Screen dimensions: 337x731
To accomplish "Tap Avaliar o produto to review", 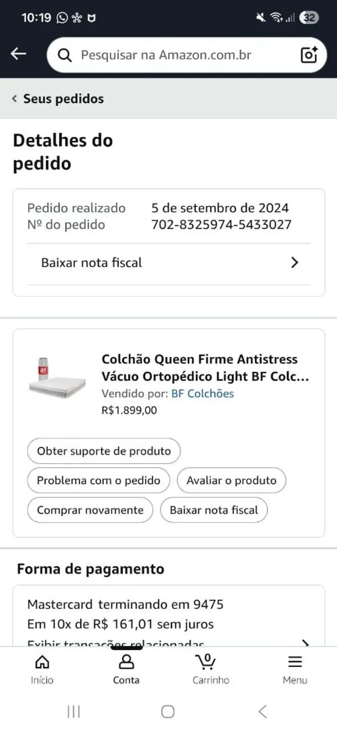I will click(231, 480).
